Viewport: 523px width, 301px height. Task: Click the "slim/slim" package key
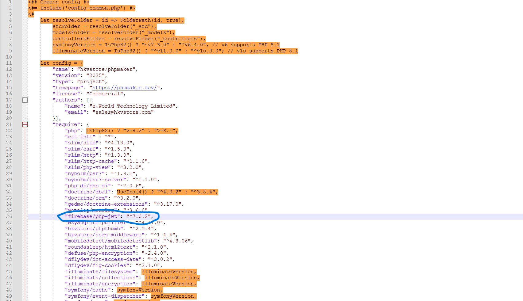82,143
